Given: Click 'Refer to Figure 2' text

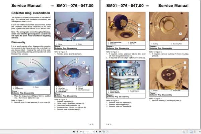Looking at the screenshot, I should 61,52.
